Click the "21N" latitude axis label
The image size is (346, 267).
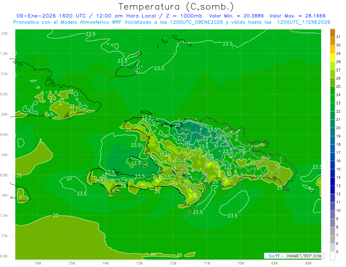5,74
